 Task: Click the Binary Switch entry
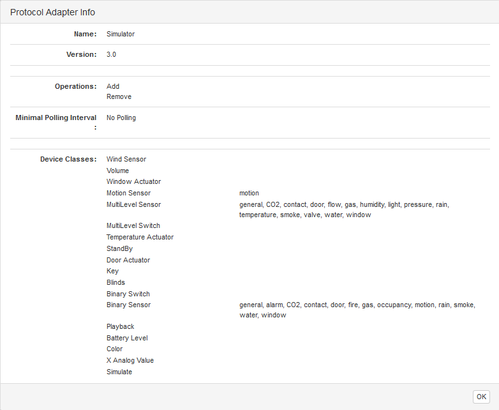(128, 294)
